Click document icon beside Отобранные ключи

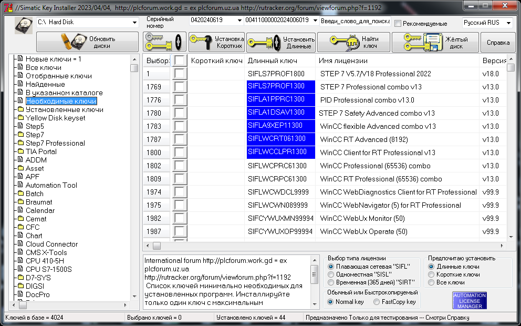[x=20, y=76]
